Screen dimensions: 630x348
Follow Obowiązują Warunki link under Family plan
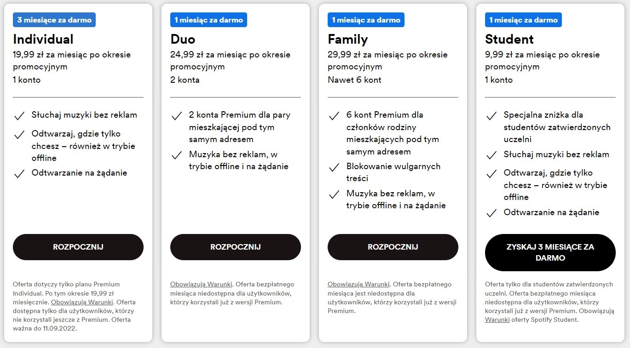(358, 284)
